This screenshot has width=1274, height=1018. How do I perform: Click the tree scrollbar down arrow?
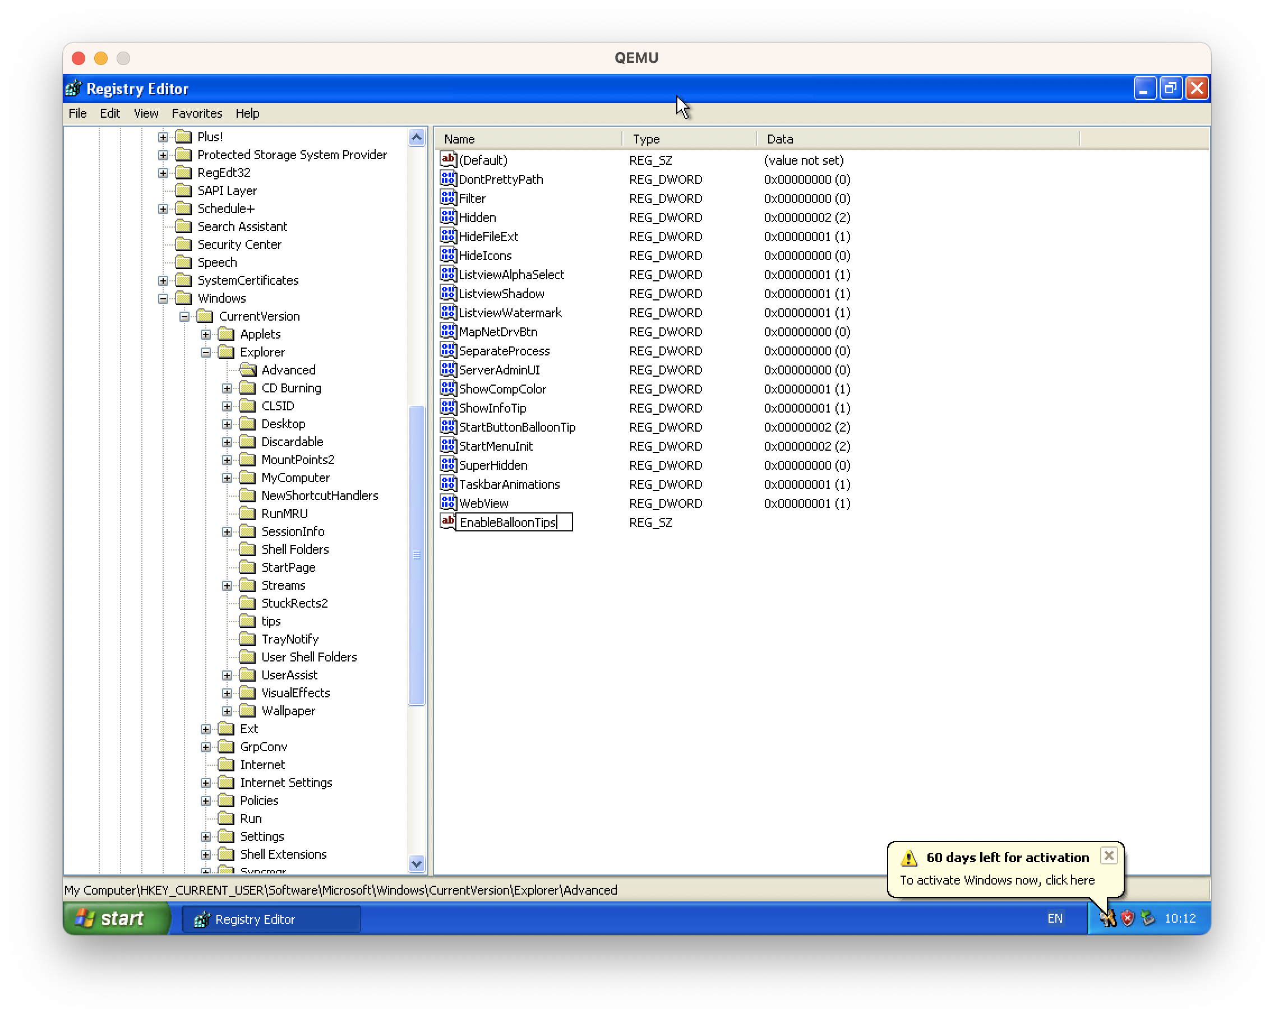[x=417, y=863]
